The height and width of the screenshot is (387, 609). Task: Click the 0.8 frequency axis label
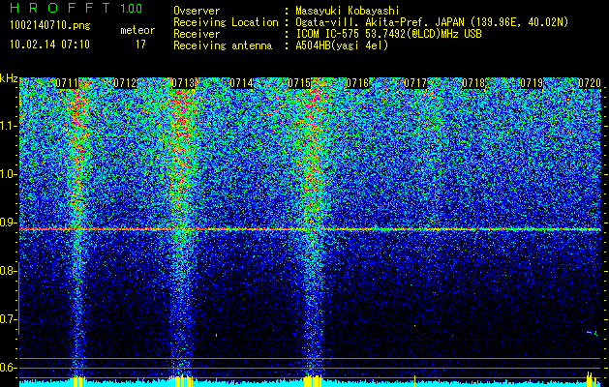click(9, 271)
